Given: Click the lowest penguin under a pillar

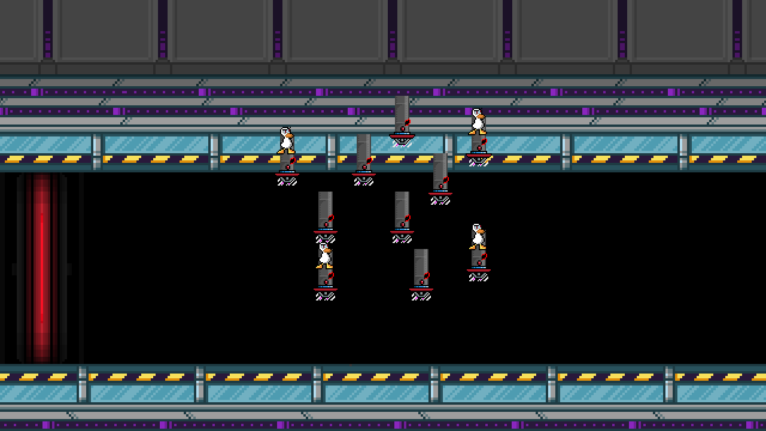Looking at the screenshot, I should point(324,256).
